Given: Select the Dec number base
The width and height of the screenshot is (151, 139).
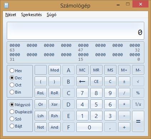Looking at the screenshot, I should point(16,78).
